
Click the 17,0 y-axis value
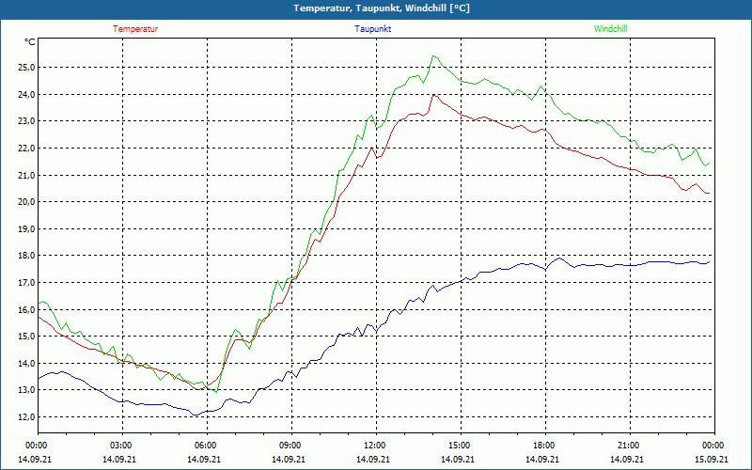click(x=26, y=283)
